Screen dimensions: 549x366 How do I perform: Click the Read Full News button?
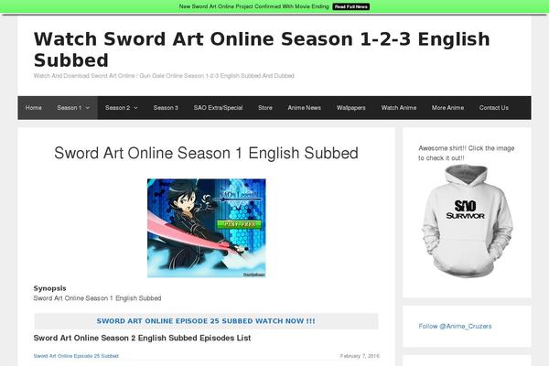click(x=350, y=6)
